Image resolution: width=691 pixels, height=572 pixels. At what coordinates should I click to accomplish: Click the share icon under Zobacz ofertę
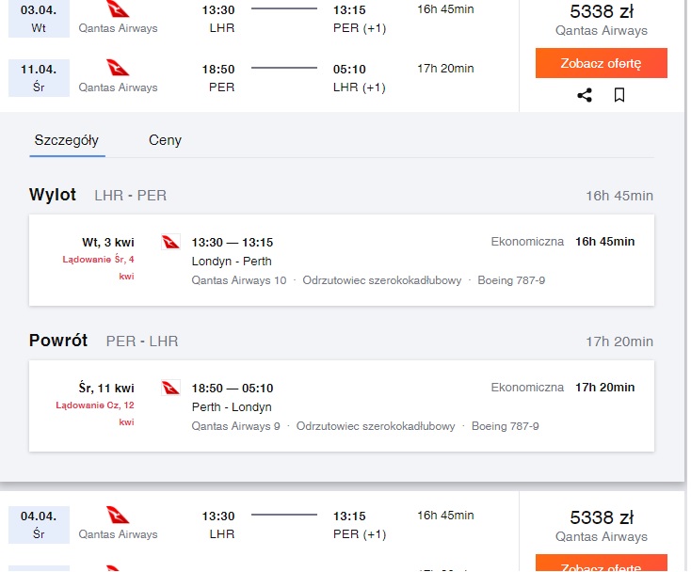tap(585, 95)
